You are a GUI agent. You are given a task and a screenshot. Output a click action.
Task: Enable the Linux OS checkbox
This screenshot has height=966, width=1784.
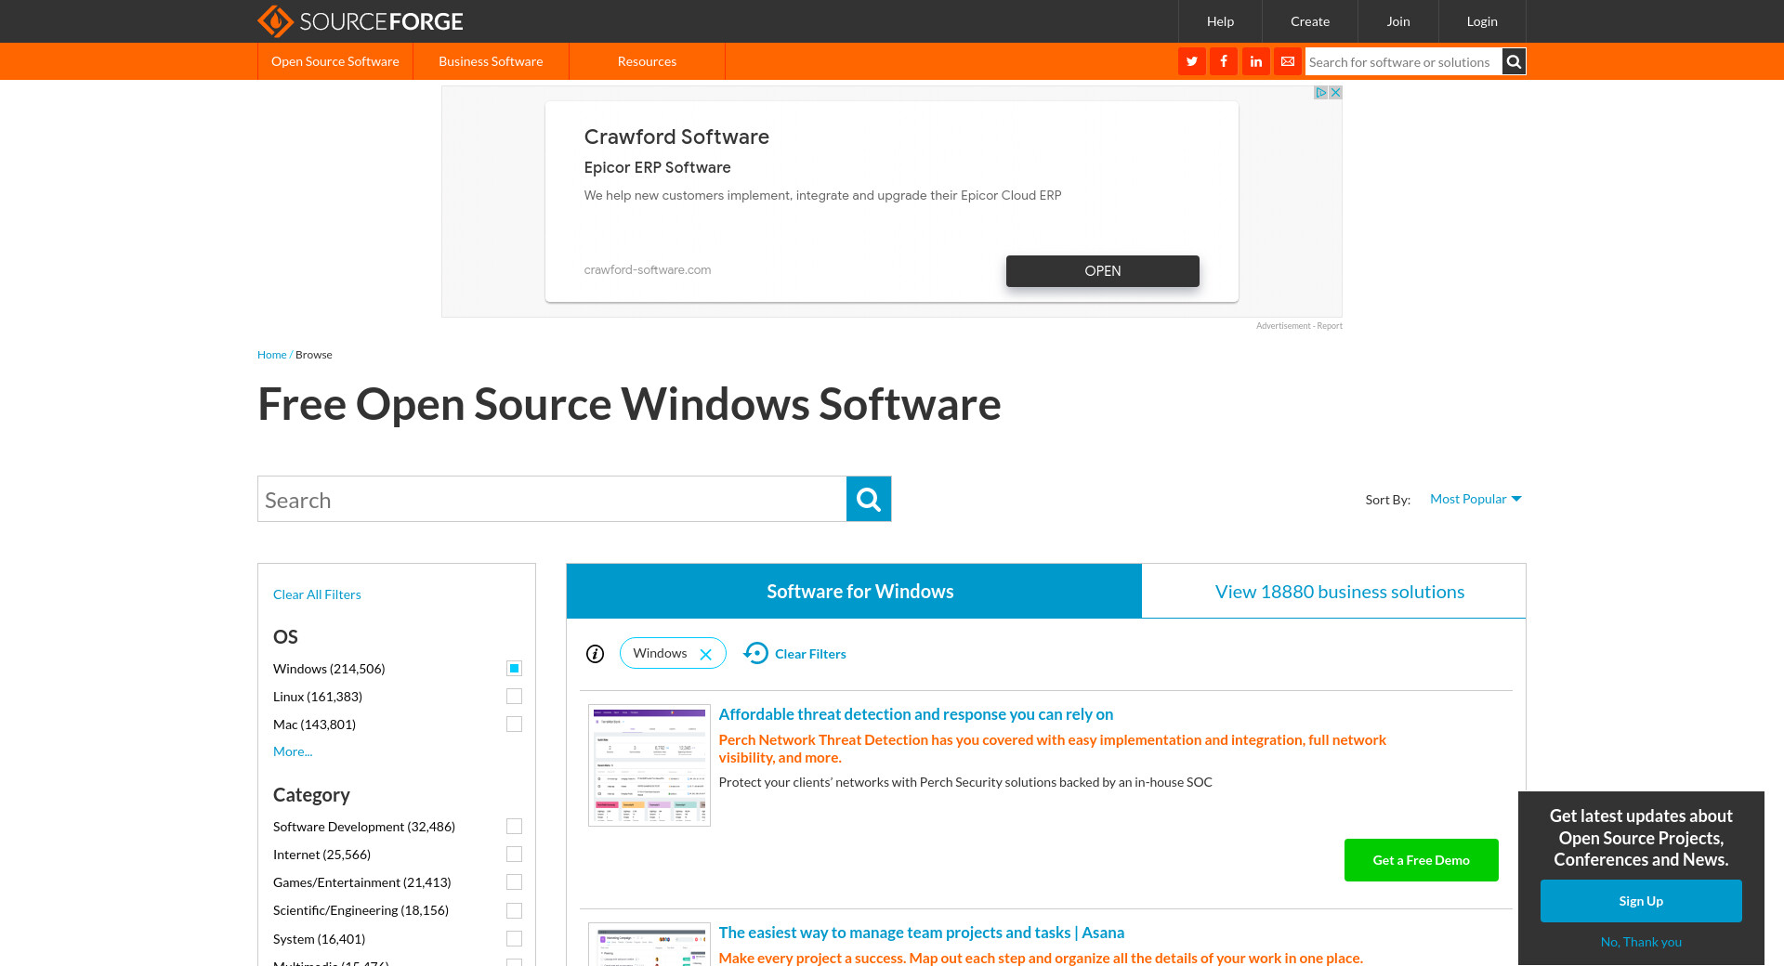coord(514,697)
